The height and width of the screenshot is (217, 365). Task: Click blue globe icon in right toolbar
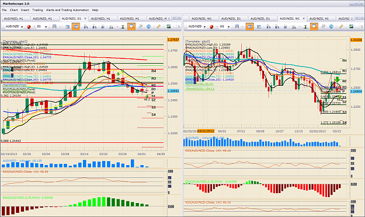pyautogui.click(x=331, y=27)
